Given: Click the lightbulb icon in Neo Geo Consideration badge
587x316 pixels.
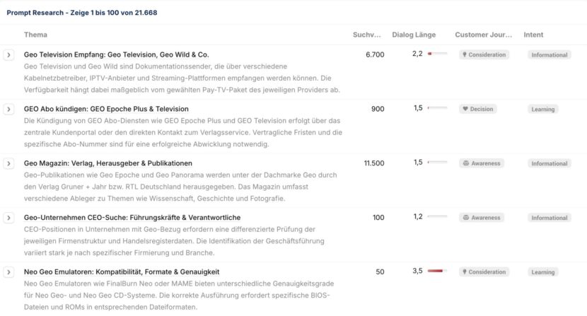Looking at the screenshot, I should pyautogui.click(x=464, y=272).
